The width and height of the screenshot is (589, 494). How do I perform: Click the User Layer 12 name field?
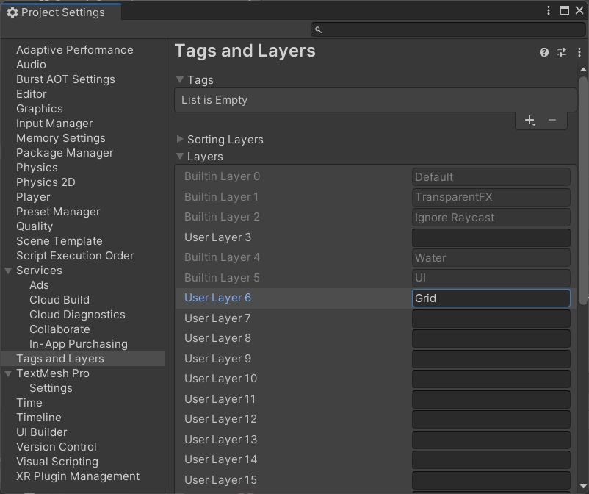point(491,419)
